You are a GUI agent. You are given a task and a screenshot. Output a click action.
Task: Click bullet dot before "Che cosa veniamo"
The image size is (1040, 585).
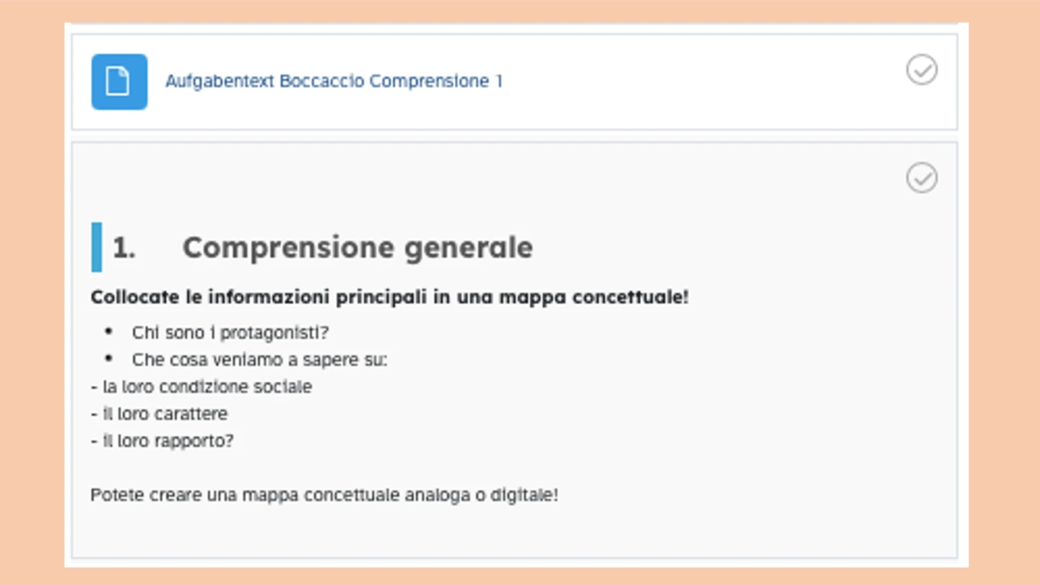pos(109,358)
